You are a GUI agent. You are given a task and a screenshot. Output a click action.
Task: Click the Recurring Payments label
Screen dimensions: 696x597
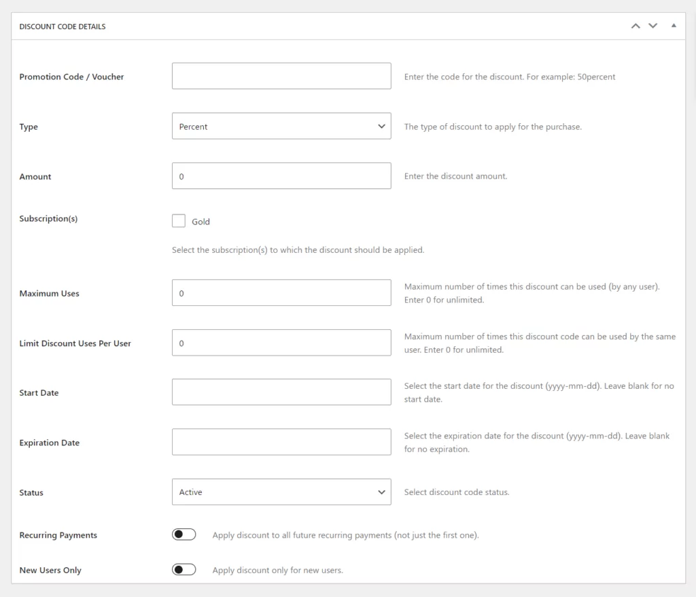[58, 535]
